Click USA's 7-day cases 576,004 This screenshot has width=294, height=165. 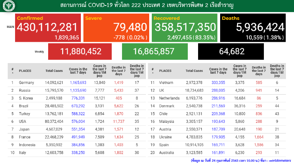click(x=78, y=122)
